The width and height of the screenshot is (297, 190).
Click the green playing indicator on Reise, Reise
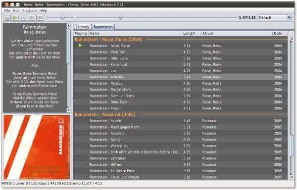coord(81,46)
